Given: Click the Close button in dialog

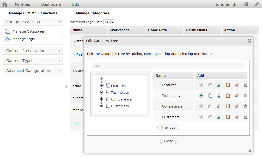Looking at the screenshot, I should (168, 141).
